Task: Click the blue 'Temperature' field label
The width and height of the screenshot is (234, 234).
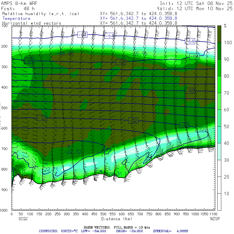Action: pyautogui.click(x=16, y=18)
